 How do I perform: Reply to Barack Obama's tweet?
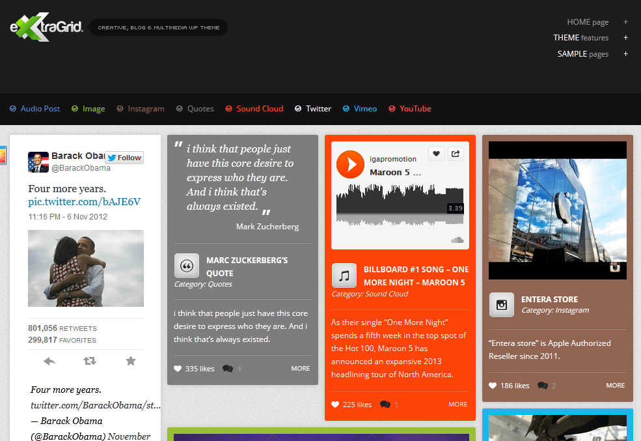tap(49, 361)
